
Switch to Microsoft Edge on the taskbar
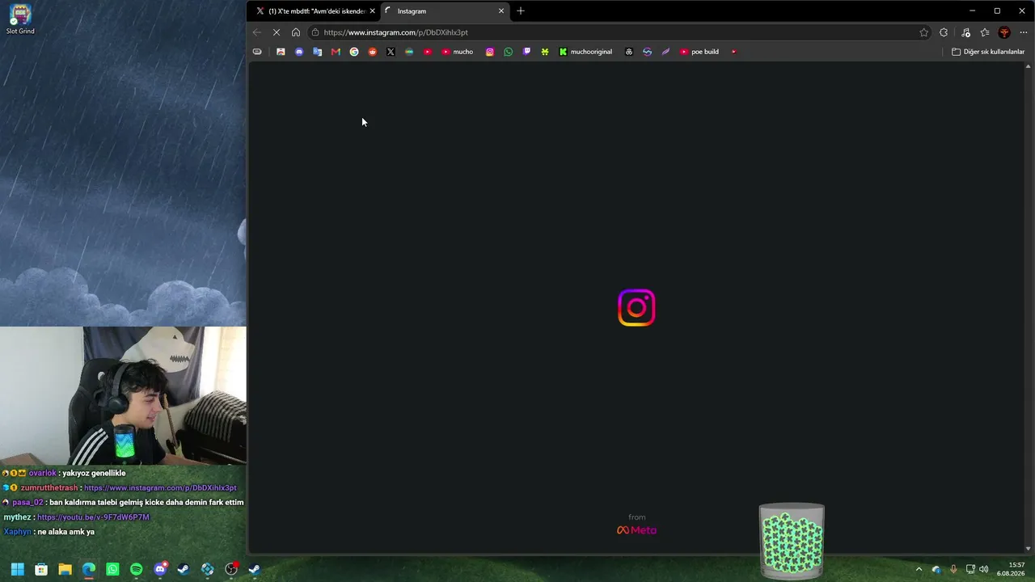tap(89, 570)
